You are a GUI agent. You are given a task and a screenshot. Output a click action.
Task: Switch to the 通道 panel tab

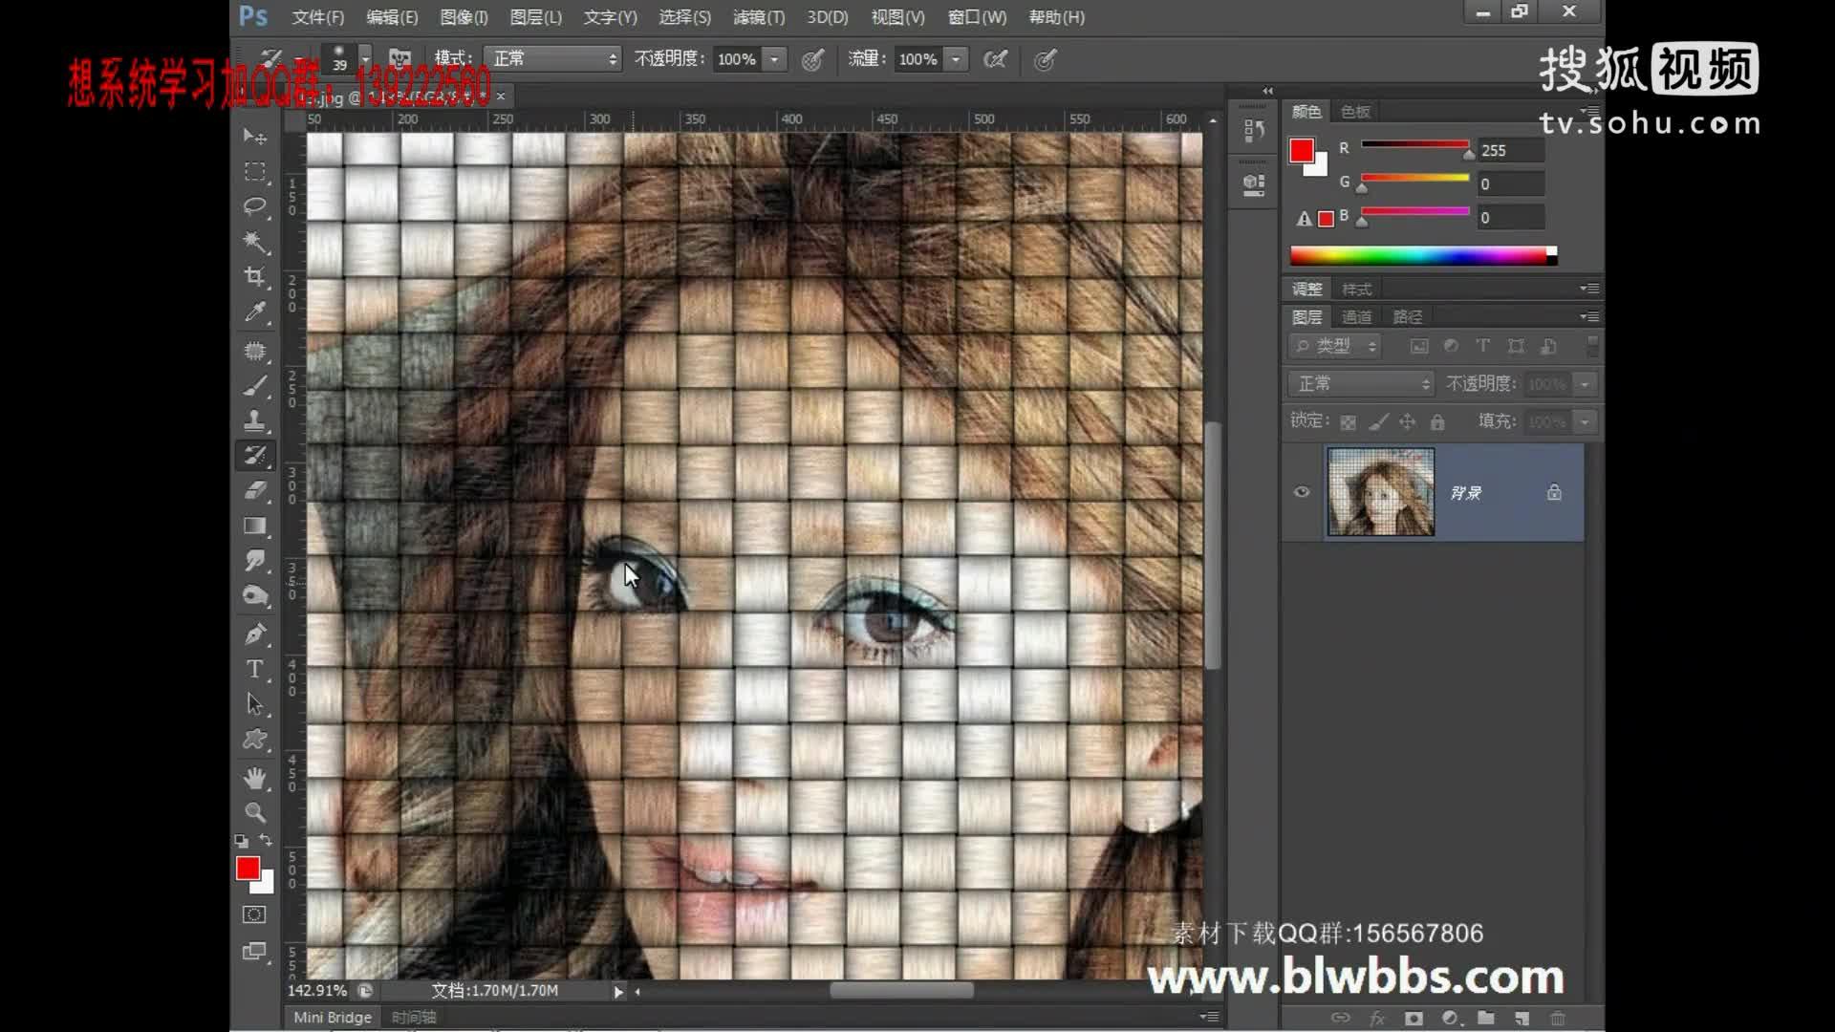coord(1358,316)
